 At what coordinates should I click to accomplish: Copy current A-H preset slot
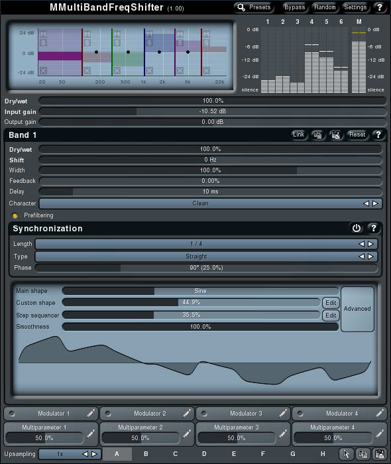click(363, 454)
